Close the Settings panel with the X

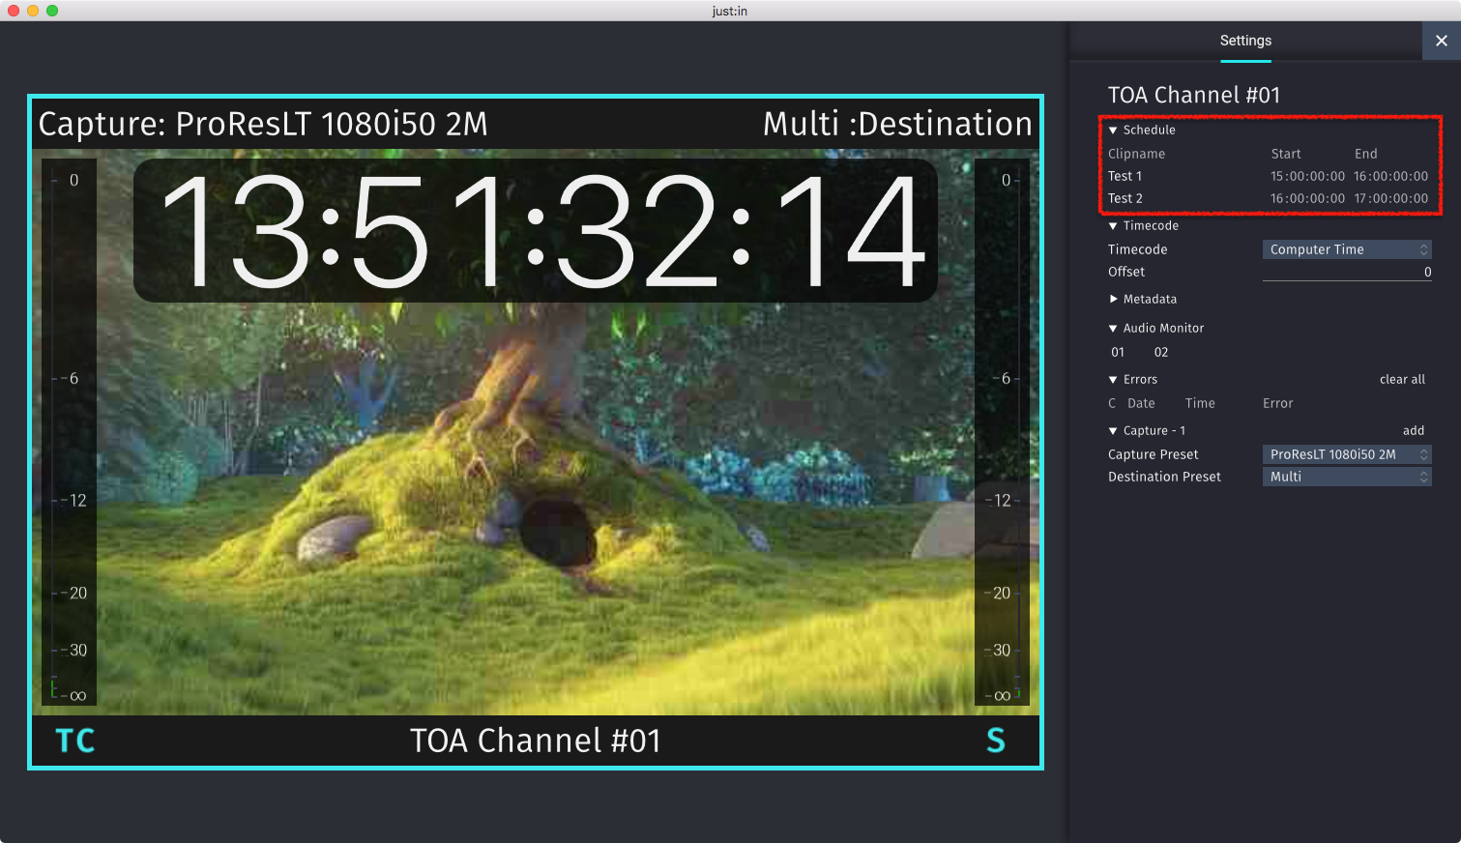click(x=1441, y=41)
